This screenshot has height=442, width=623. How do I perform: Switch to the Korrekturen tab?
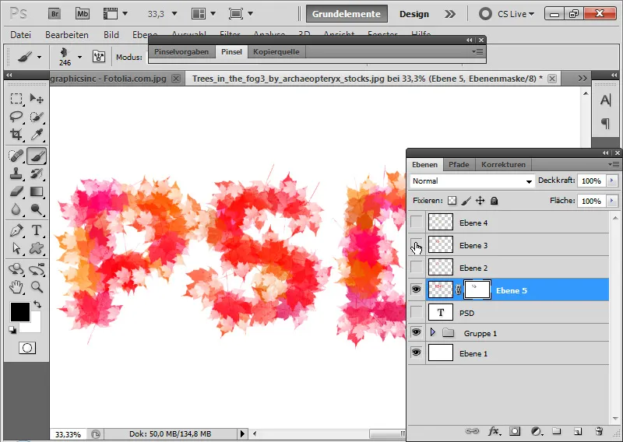point(503,164)
